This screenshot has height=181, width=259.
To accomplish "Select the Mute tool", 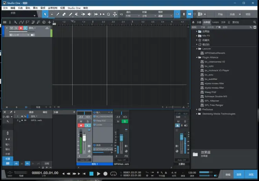I will [76, 14].
